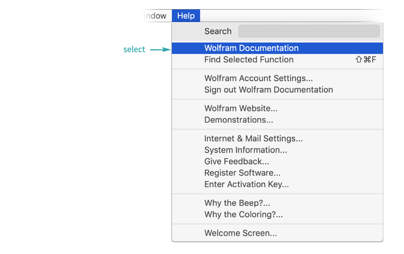Viewport: 404px width, 254px height.
Task: Click the teal 'select' annotation text
Action: 134,50
